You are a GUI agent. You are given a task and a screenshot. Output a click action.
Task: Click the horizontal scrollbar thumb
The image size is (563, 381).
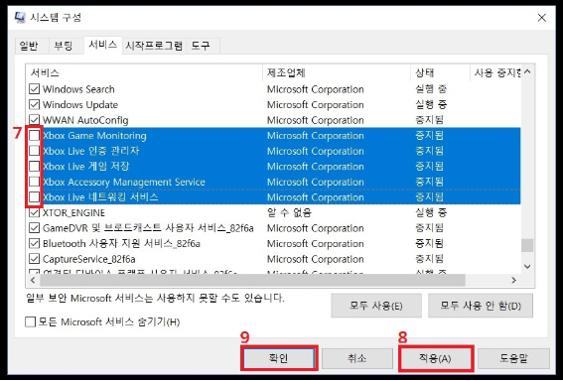[252, 280]
